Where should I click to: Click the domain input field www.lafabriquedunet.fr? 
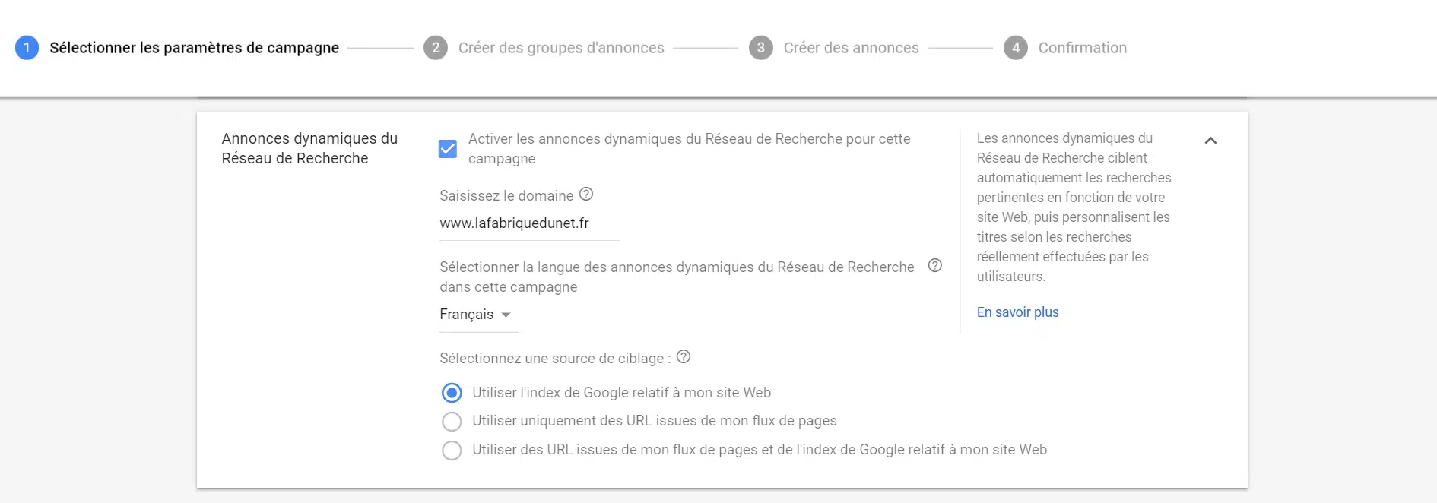point(515,223)
